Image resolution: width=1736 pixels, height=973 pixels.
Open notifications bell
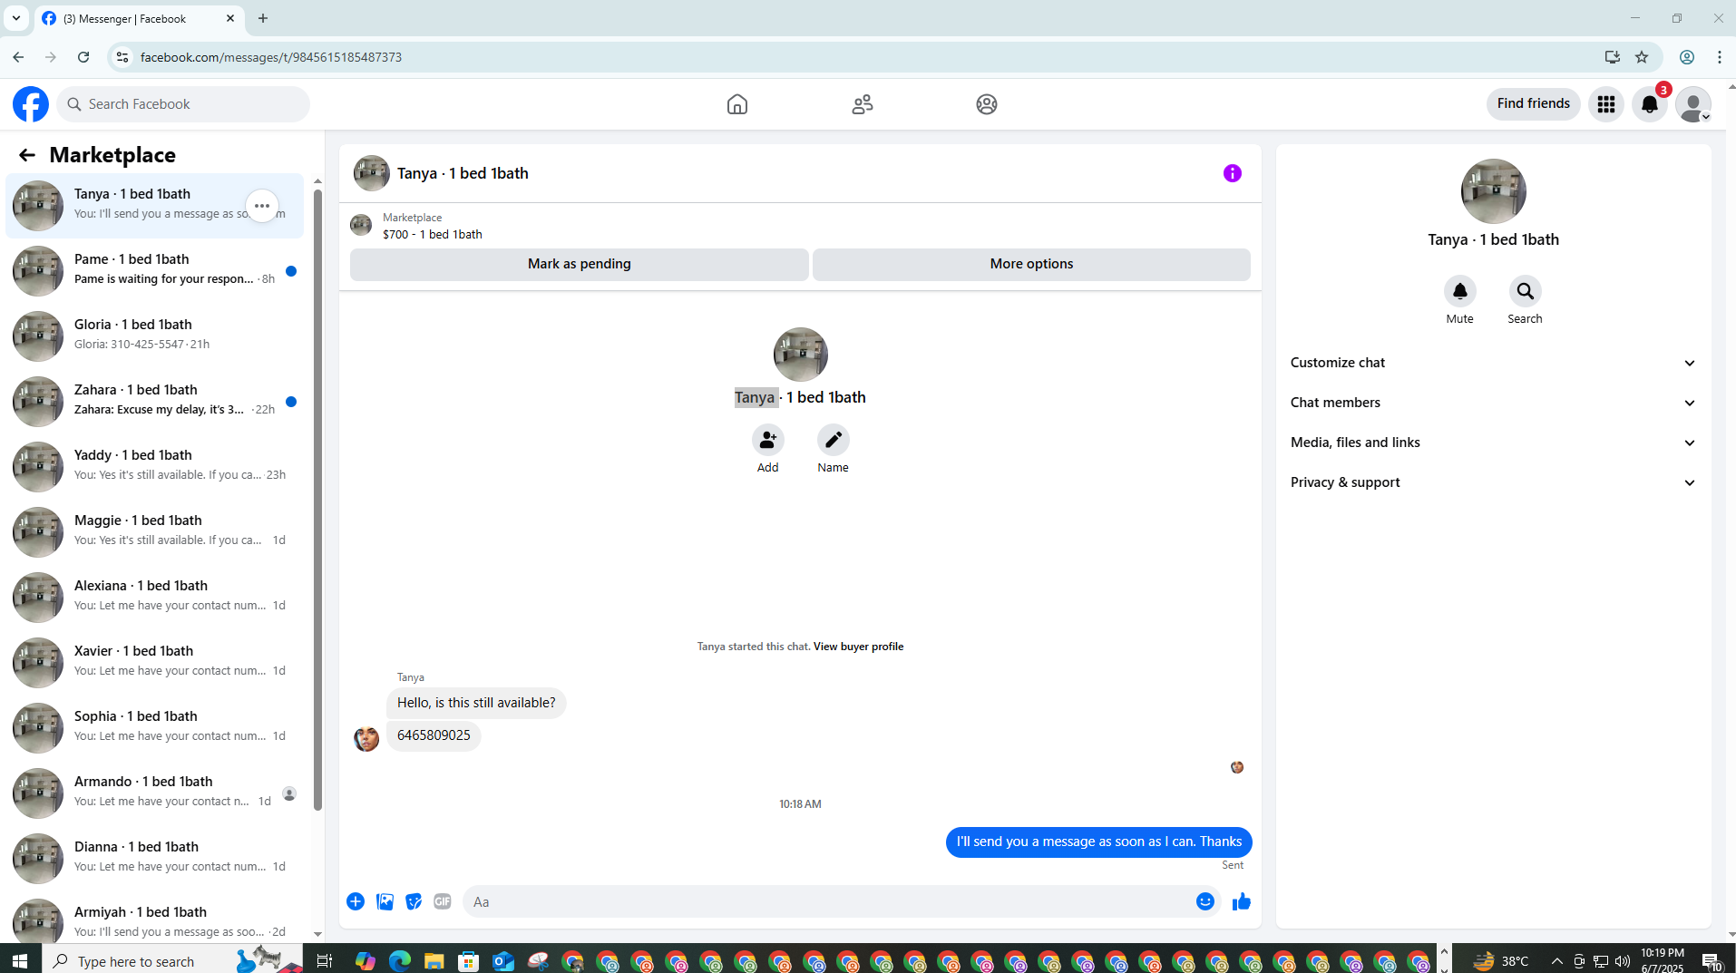(x=1650, y=104)
